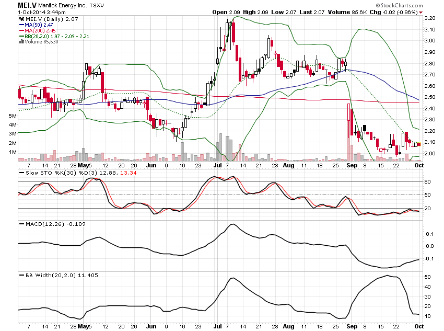The width and height of the screenshot is (444, 331).
Task: Click the 1-Oct-2014 3:44pm timestamp
Action: pyautogui.click(x=42, y=13)
